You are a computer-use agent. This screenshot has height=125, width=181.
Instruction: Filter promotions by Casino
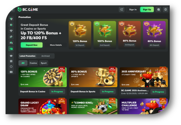click(x=33, y=63)
